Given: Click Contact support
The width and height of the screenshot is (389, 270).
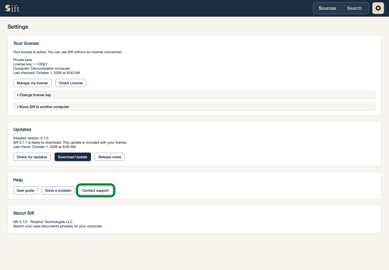Looking at the screenshot, I should click(96, 190).
